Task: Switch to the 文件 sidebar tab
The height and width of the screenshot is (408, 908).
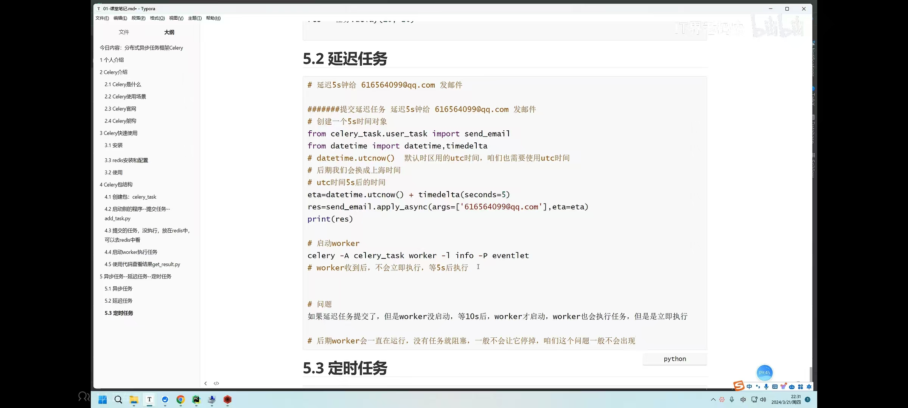Action: tap(124, 32)
